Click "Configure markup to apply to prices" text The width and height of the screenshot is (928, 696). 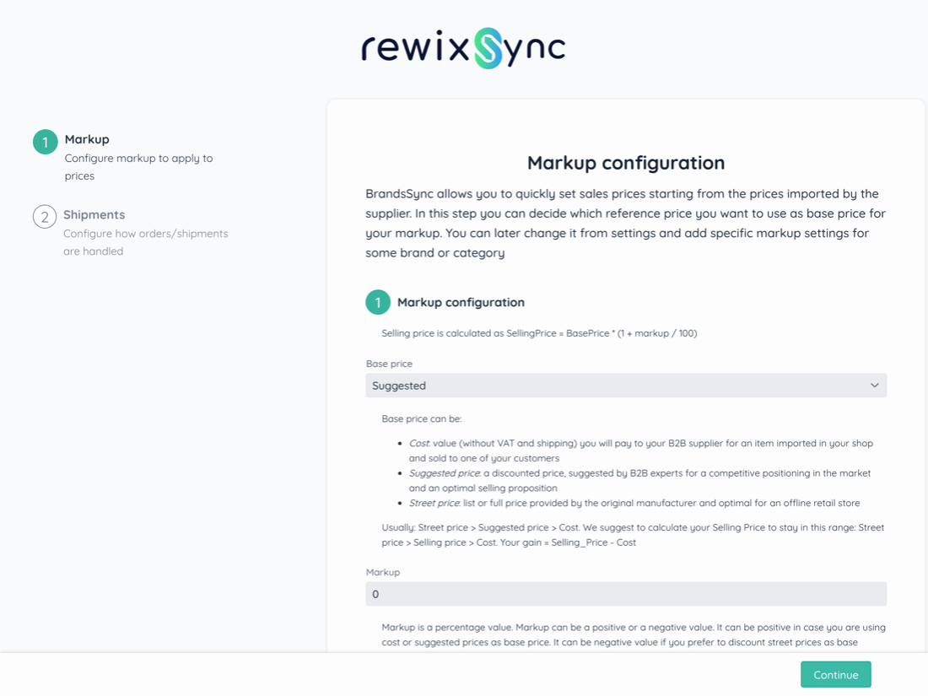point(138,167)
